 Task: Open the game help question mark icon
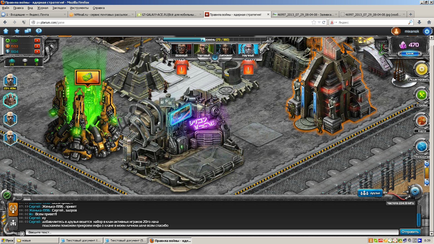click(x=39, y=31)
